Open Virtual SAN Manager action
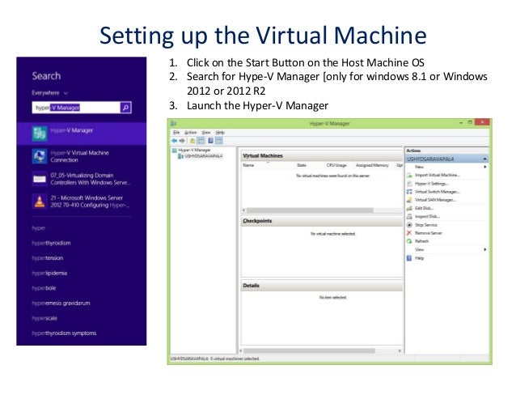The width and height of the screenshot is (516, 399). 435,200
